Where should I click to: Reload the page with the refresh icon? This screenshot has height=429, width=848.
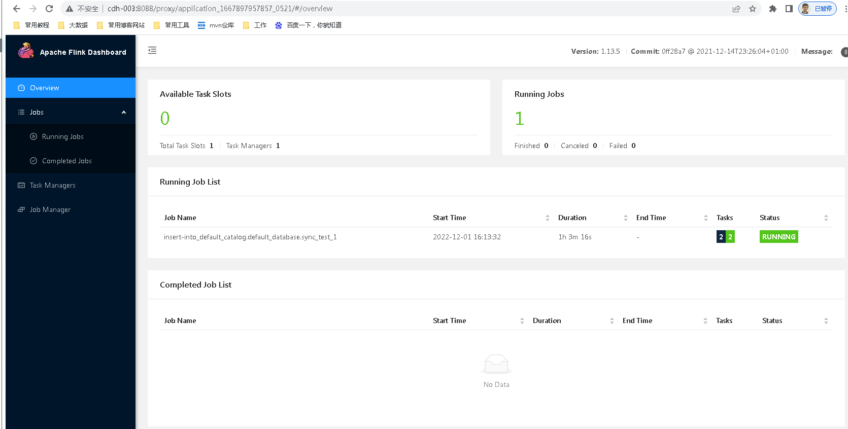49,9
